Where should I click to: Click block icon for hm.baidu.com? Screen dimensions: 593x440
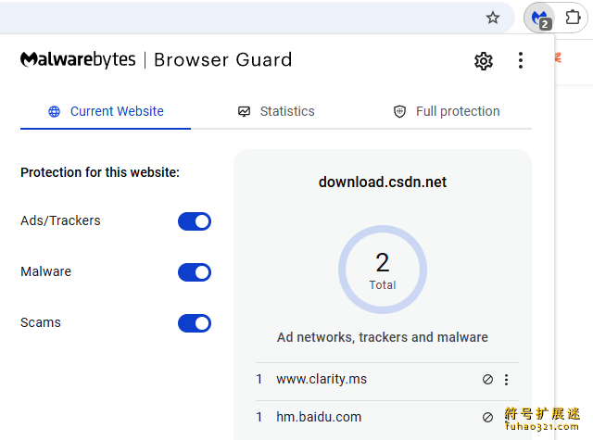click(x=487, y=417)
